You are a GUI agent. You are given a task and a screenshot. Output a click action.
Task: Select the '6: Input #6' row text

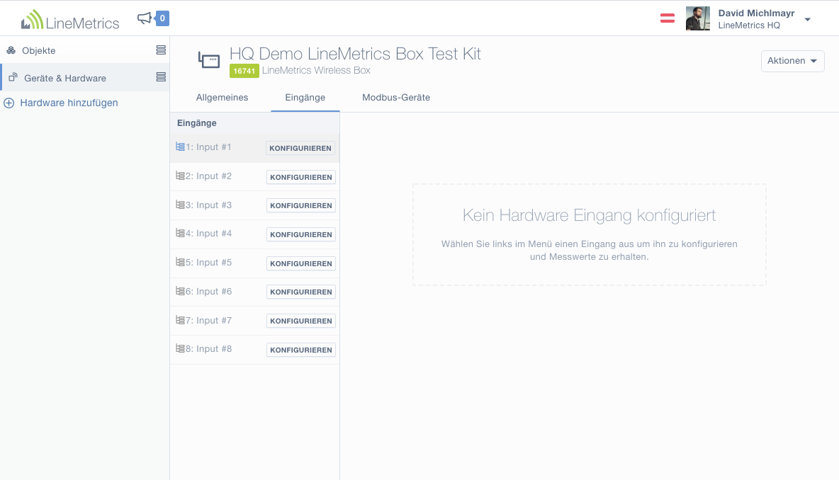[208, 291]
